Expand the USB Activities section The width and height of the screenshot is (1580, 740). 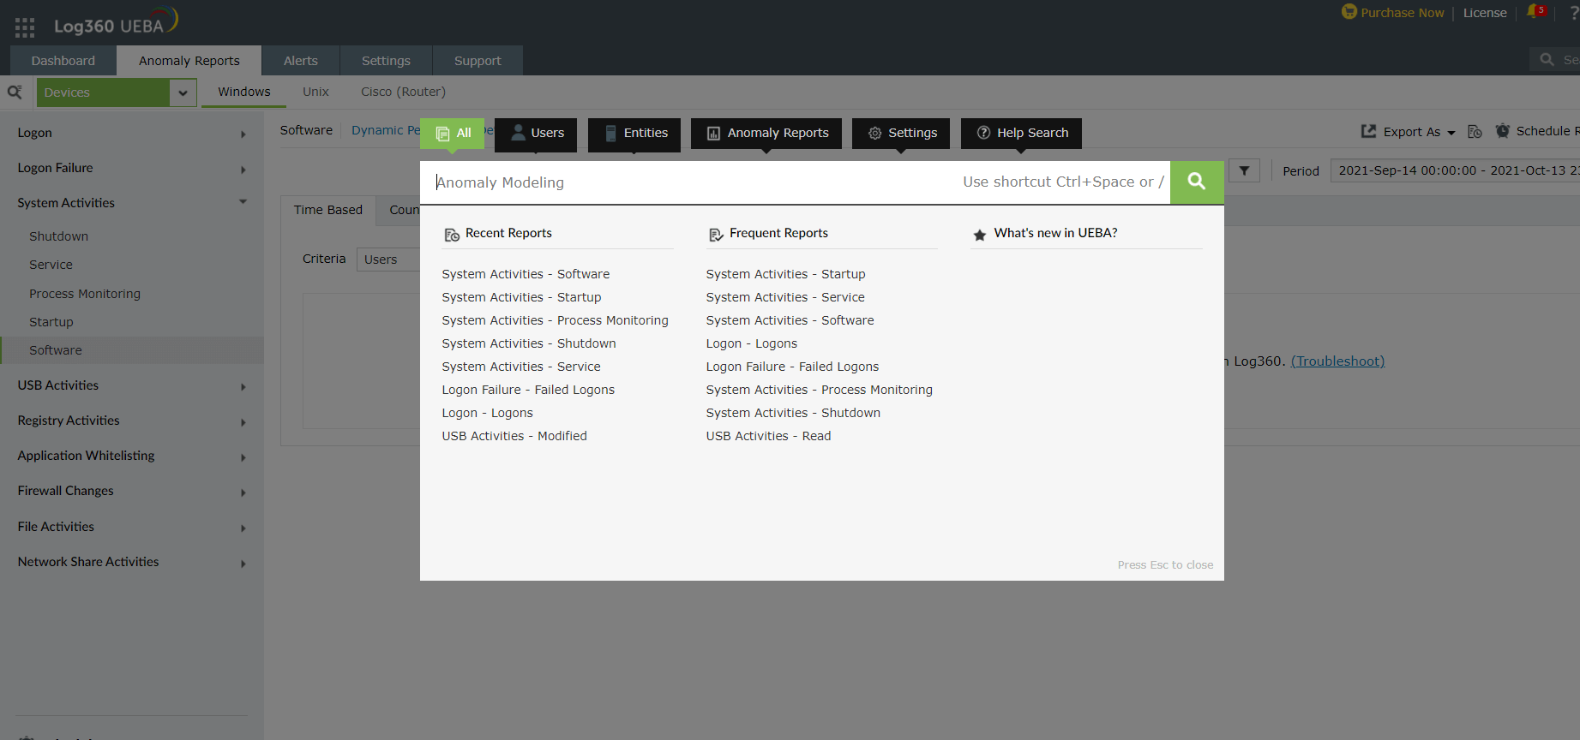pos(243,387)
